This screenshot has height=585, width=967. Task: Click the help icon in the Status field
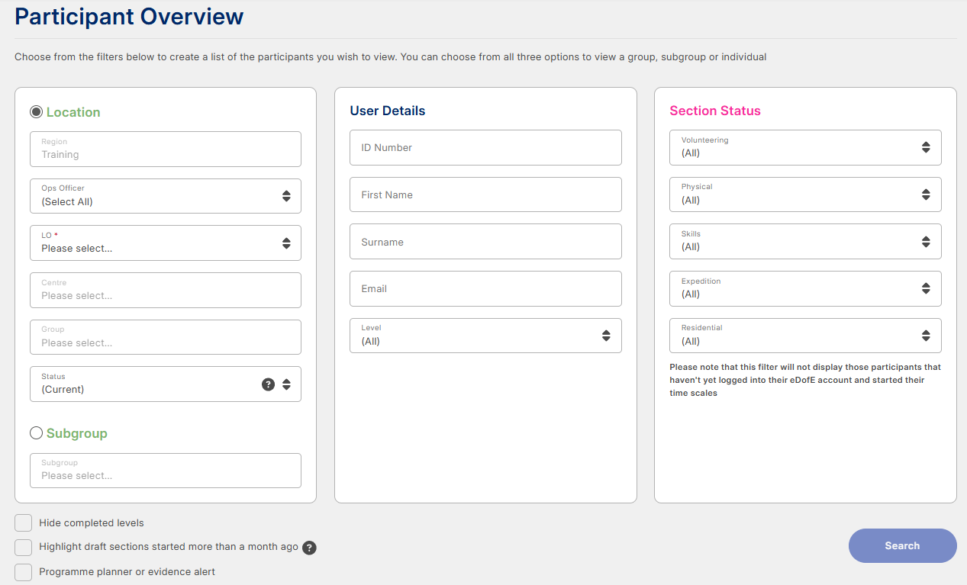pos(268,384)
